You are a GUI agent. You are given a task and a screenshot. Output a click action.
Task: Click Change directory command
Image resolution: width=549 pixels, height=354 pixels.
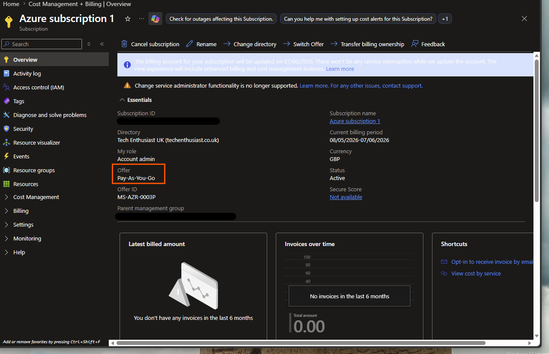click(250, 44)
